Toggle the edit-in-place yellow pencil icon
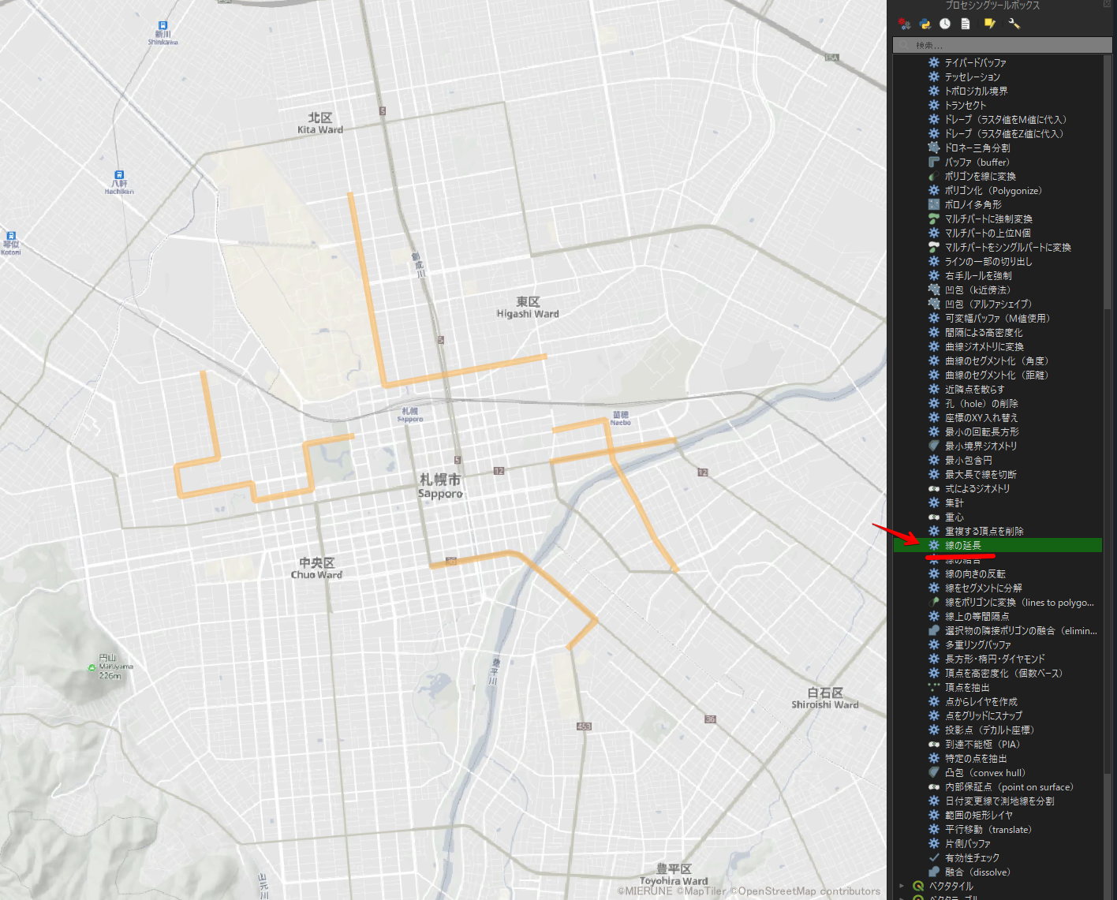Viewport: 1117px width, 900px height. point(989,24)
